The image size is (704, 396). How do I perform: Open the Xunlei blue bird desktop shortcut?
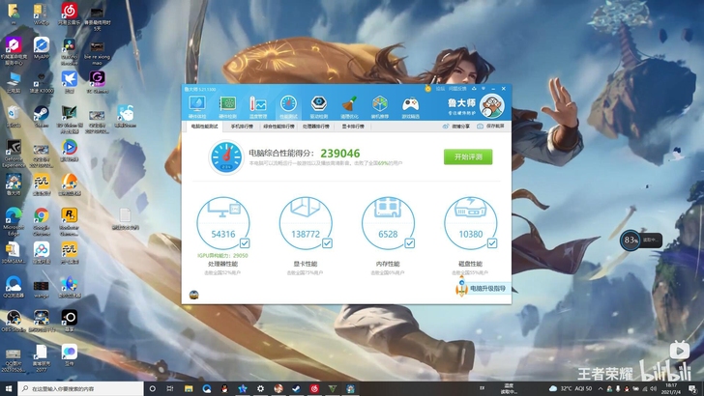point(70,82)
